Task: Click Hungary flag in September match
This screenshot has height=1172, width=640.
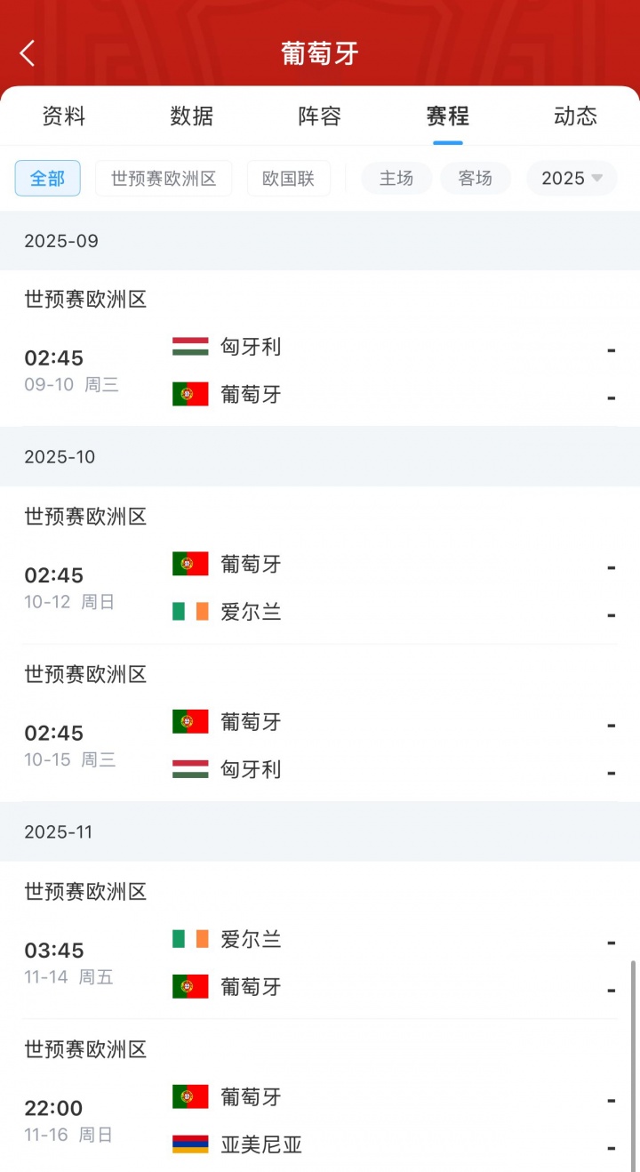Action: click(190, 347)
